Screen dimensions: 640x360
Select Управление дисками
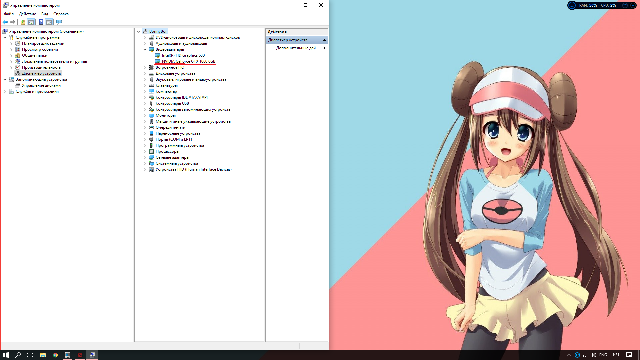41,85
